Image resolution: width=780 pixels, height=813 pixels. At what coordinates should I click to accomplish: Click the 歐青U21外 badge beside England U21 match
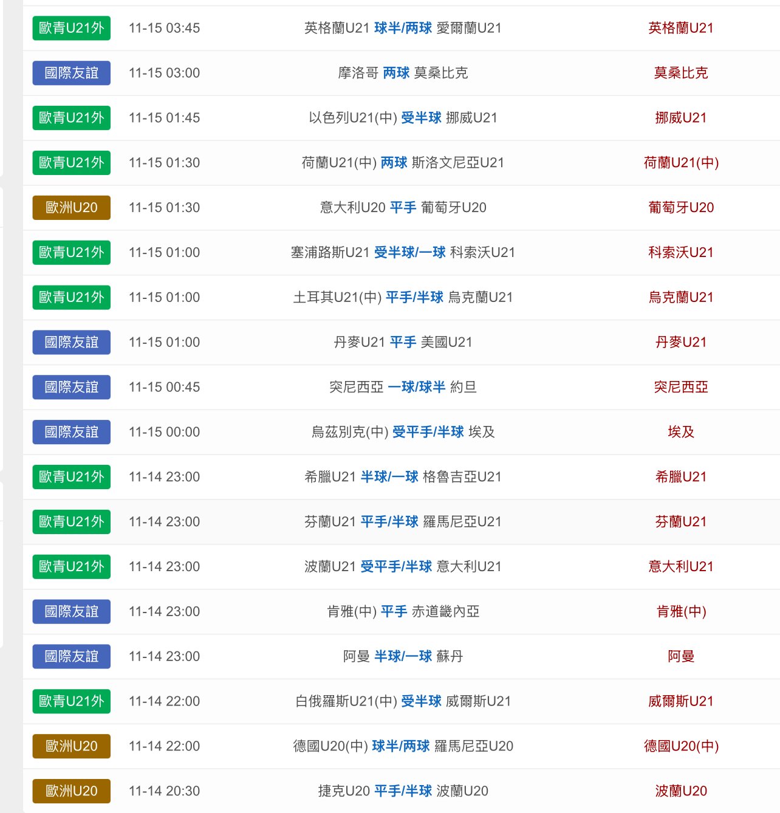coord(70,27)
